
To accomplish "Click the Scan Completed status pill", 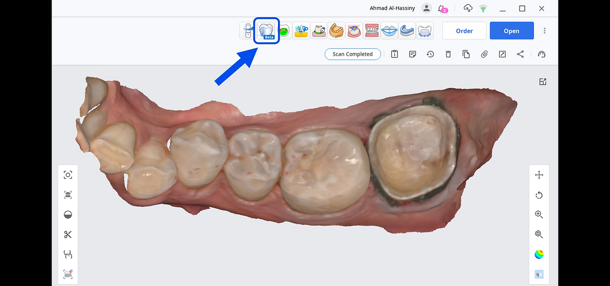I will click(x=352, y=54).
